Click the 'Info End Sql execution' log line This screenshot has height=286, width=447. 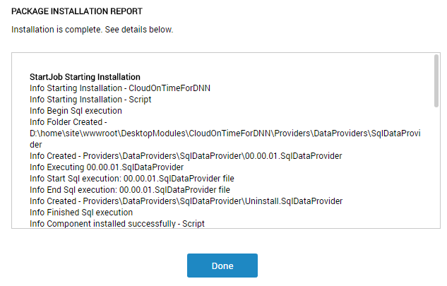[x=130, y=189]
